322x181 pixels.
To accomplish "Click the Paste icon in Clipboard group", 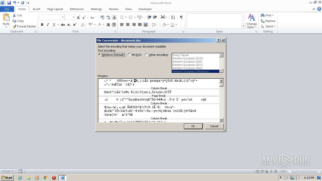I will tap(6, 18).
